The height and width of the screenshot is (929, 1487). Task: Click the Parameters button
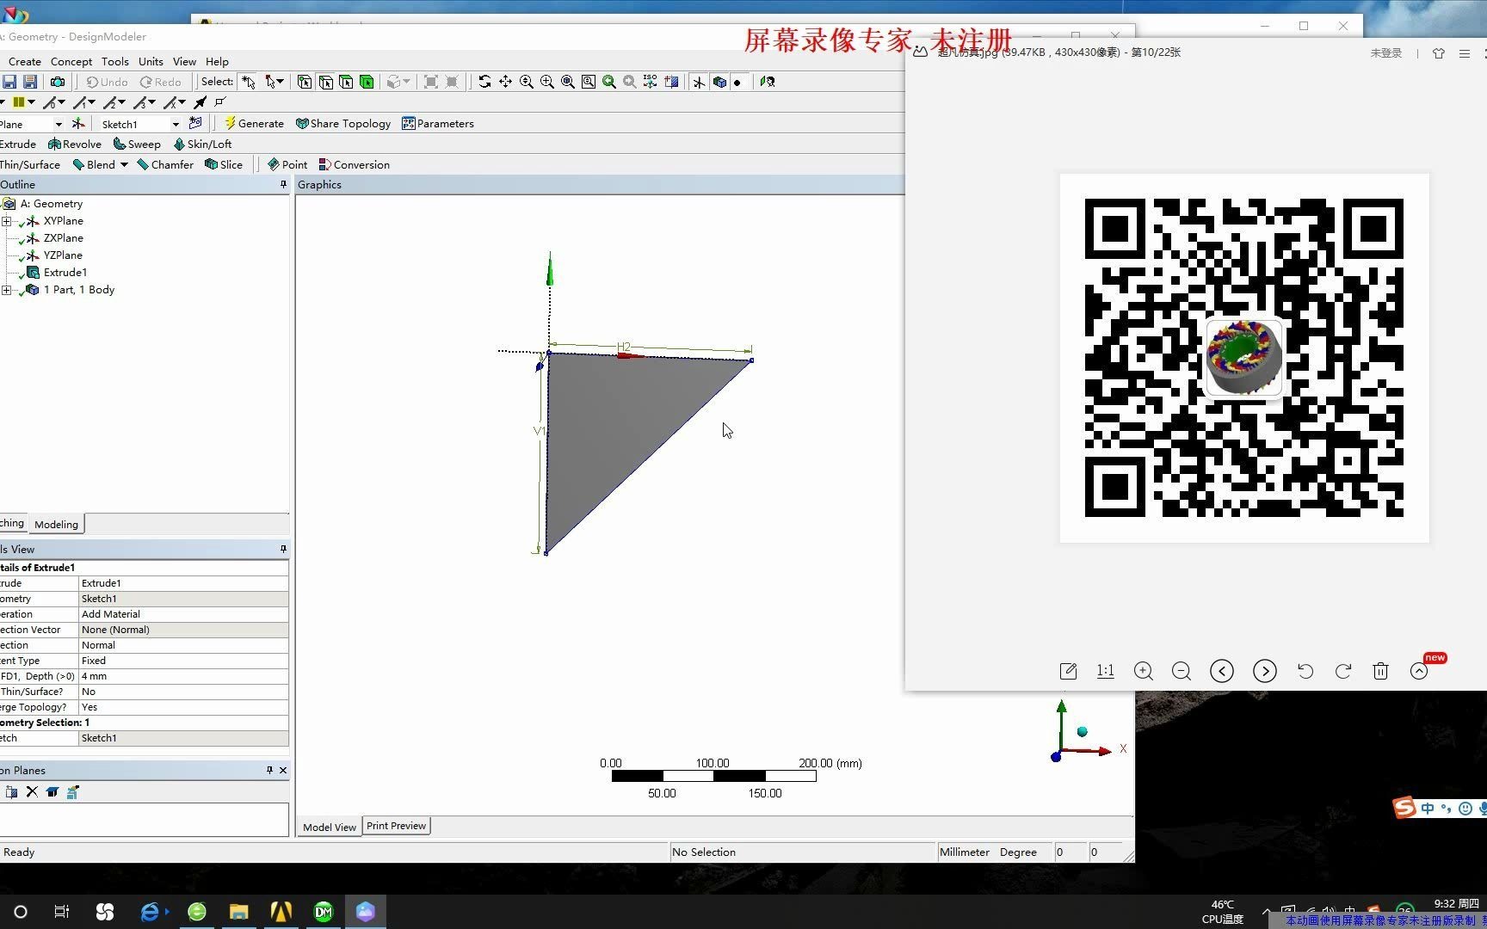coord(438,123)
